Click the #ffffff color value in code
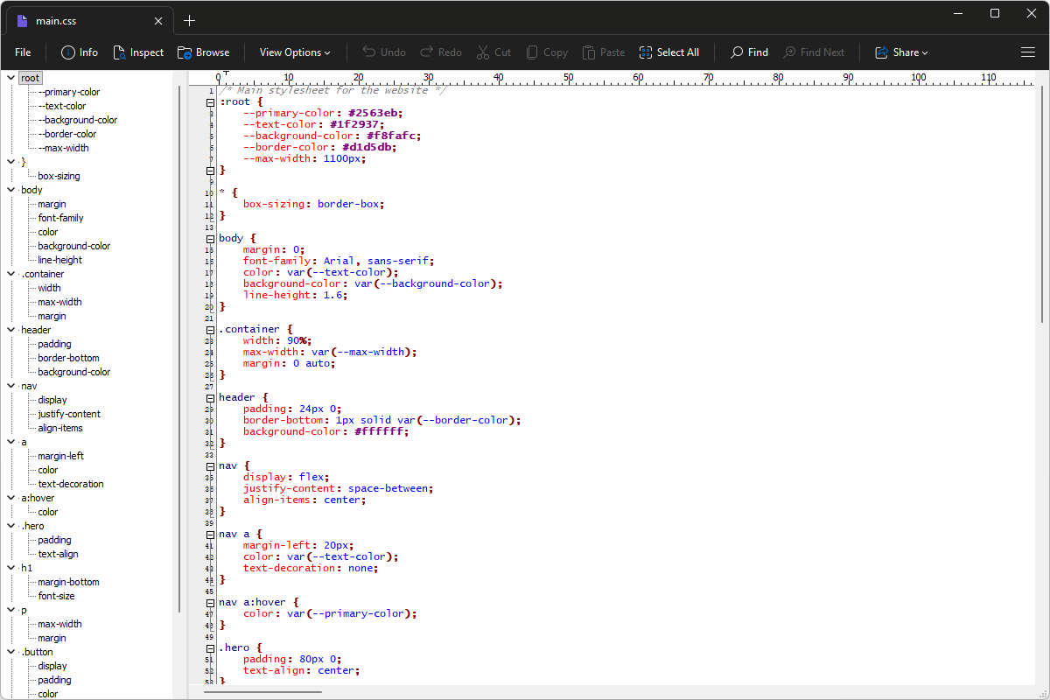This screenshot has height=700, width=1050. [x=380, y=431]
